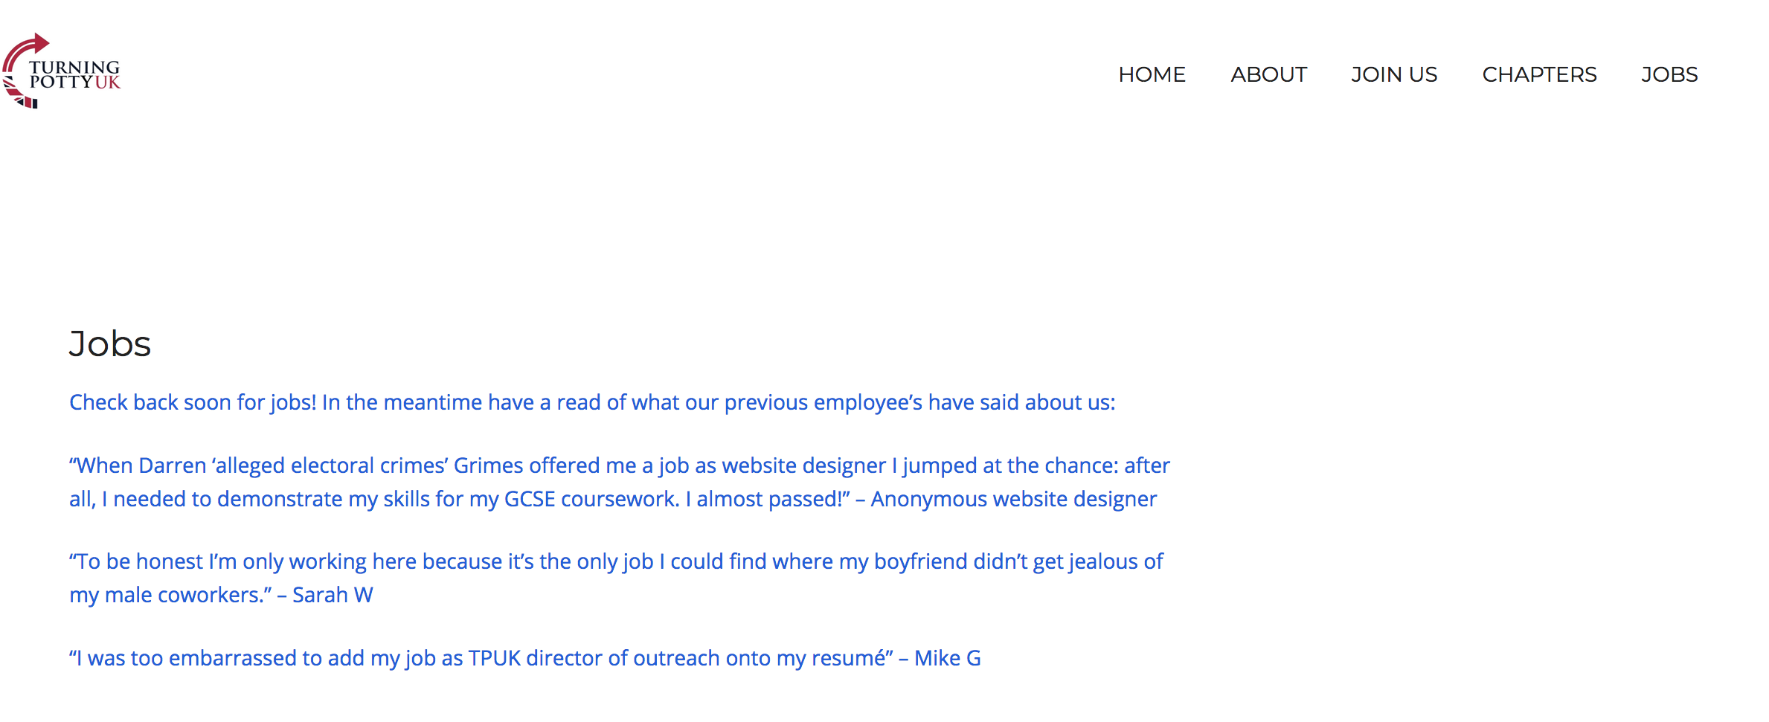Click the red UK letters in logo
This screenshot has width=1769, height=722.
(x=107, y=83)
